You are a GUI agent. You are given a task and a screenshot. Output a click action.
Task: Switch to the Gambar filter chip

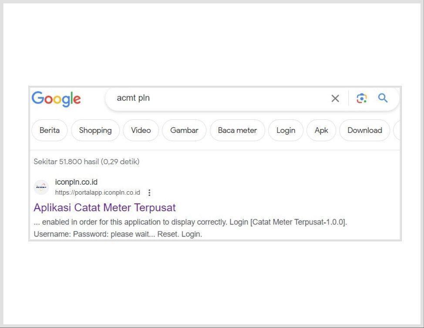point(184,130)
